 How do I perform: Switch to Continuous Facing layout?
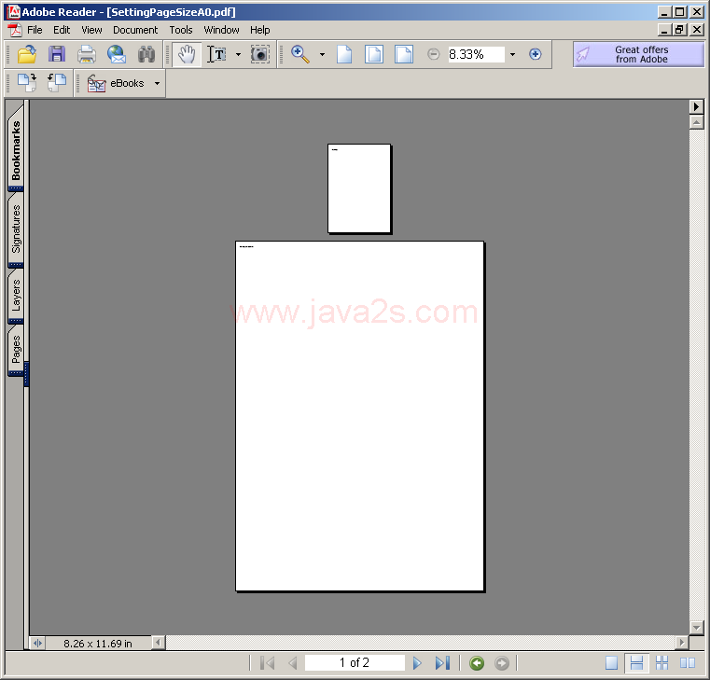tap(662, 663)
